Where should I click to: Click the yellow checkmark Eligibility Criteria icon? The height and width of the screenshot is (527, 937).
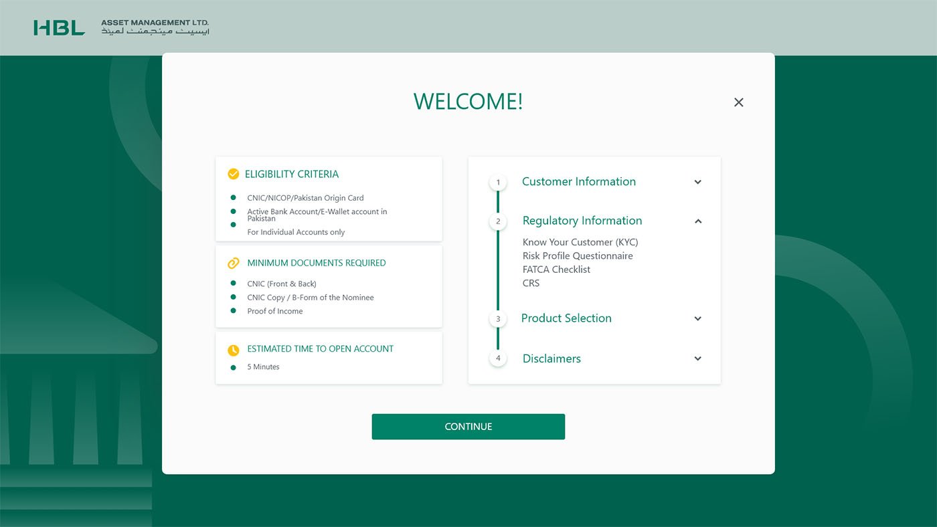pyautogui.click(x=234, y=174)
